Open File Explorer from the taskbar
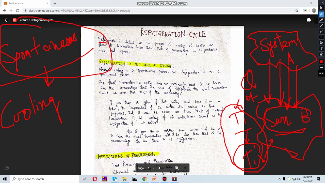The width and height of the screenshot is (325, 183). [x=125, y=179]
